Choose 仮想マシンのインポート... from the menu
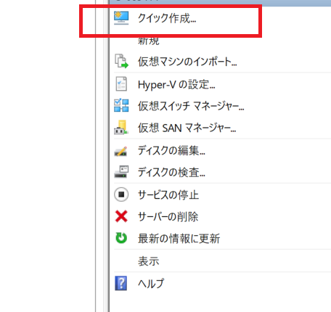331x312 pixels. (x=187, y=62)
